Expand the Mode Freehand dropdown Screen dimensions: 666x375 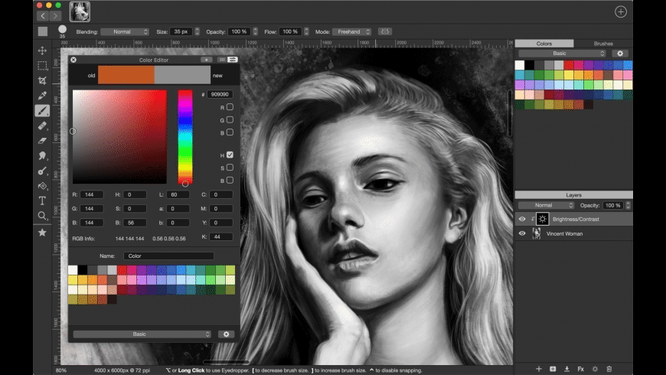pyautogui.click(x=351, y=31)
